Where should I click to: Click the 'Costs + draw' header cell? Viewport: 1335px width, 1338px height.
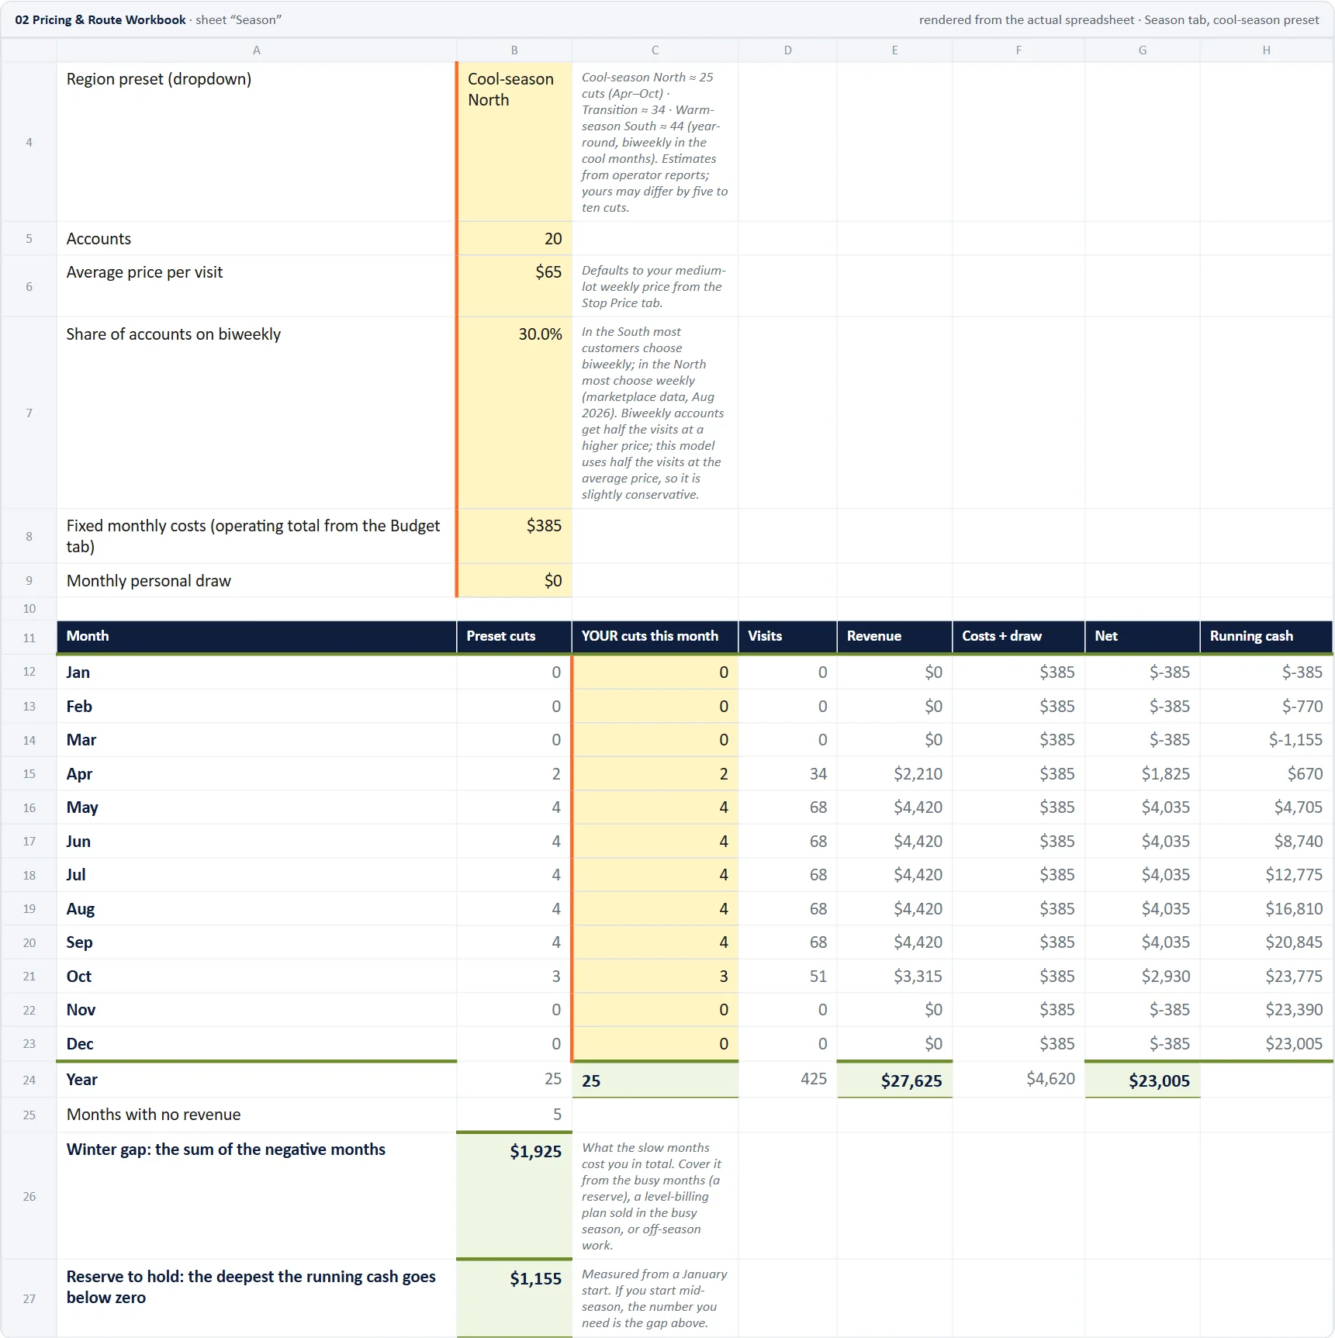(x=1018, y=637)
